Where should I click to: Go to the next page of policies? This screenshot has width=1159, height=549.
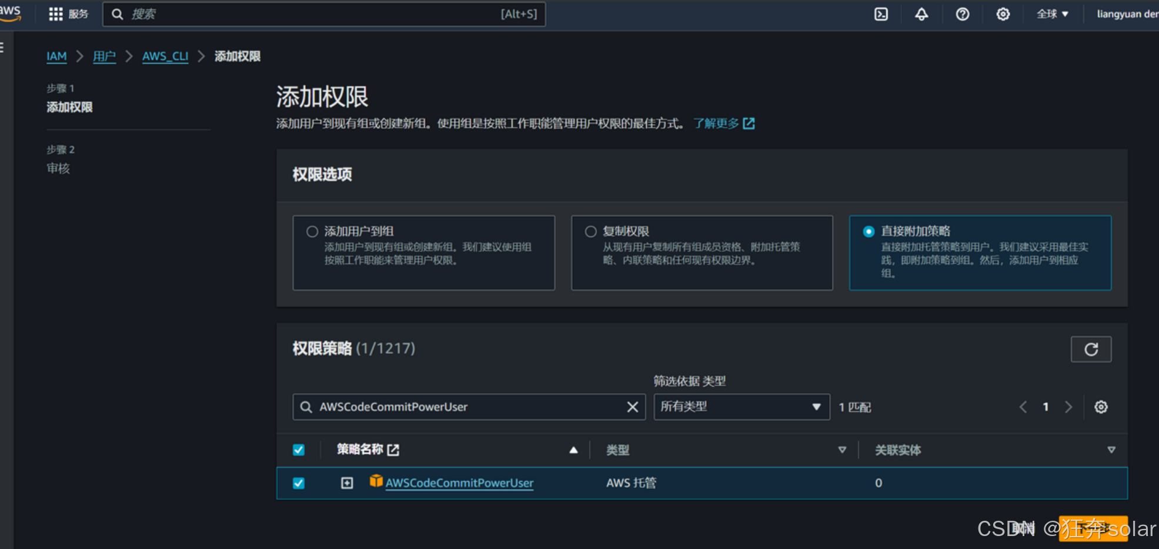coord(1068,407)
